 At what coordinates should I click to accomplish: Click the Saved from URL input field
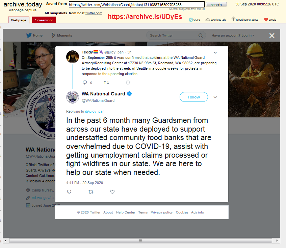coord(137,4)
